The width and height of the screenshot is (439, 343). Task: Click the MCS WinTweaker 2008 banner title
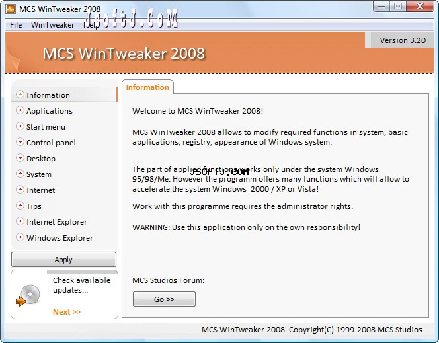click(124, 53)
